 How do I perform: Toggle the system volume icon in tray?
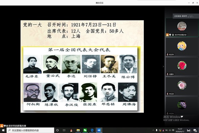(170, 130)
